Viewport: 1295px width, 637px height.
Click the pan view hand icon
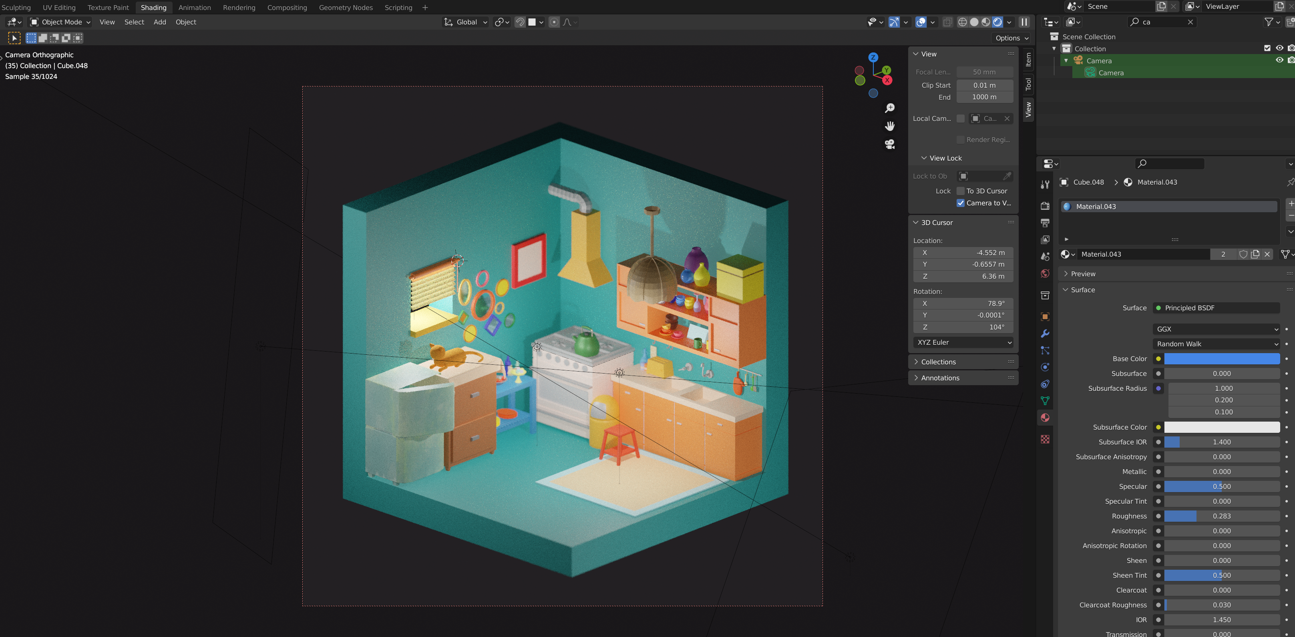890,126
